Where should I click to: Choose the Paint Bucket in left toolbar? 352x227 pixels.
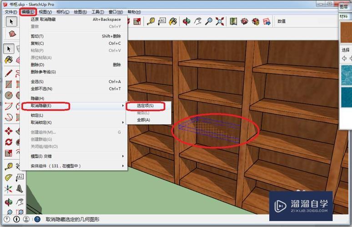coord(9,59)
